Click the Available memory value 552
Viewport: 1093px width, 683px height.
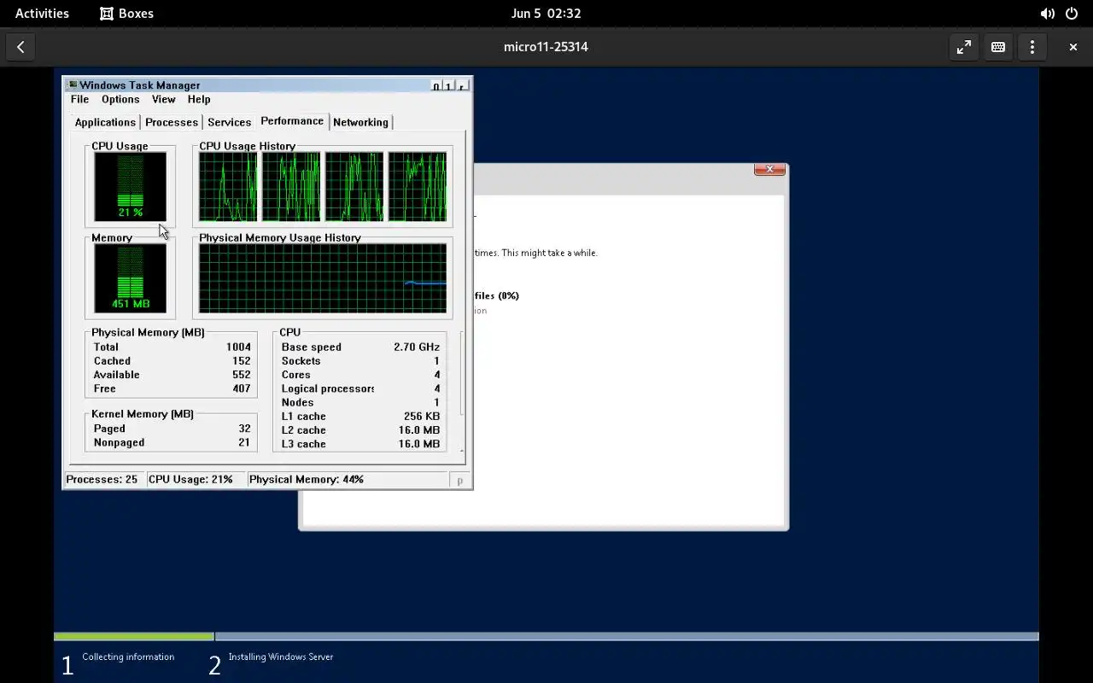[x=242, y=375]
